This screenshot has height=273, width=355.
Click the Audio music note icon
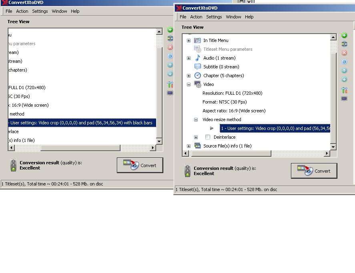pyautogui.click(x=197, y=58)
